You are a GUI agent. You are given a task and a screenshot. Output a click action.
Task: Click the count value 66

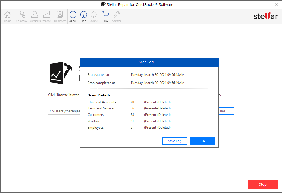[x=132, y=108]
